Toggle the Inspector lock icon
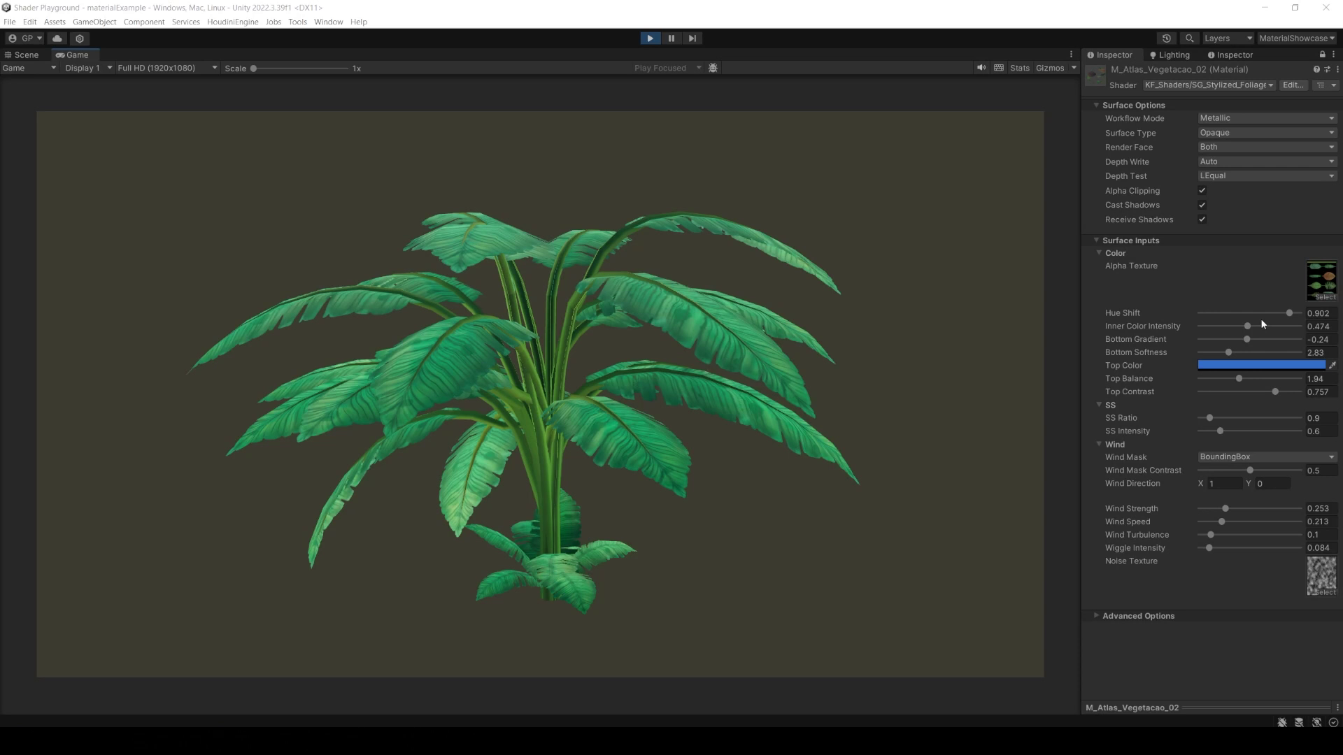 [1322, 55]
